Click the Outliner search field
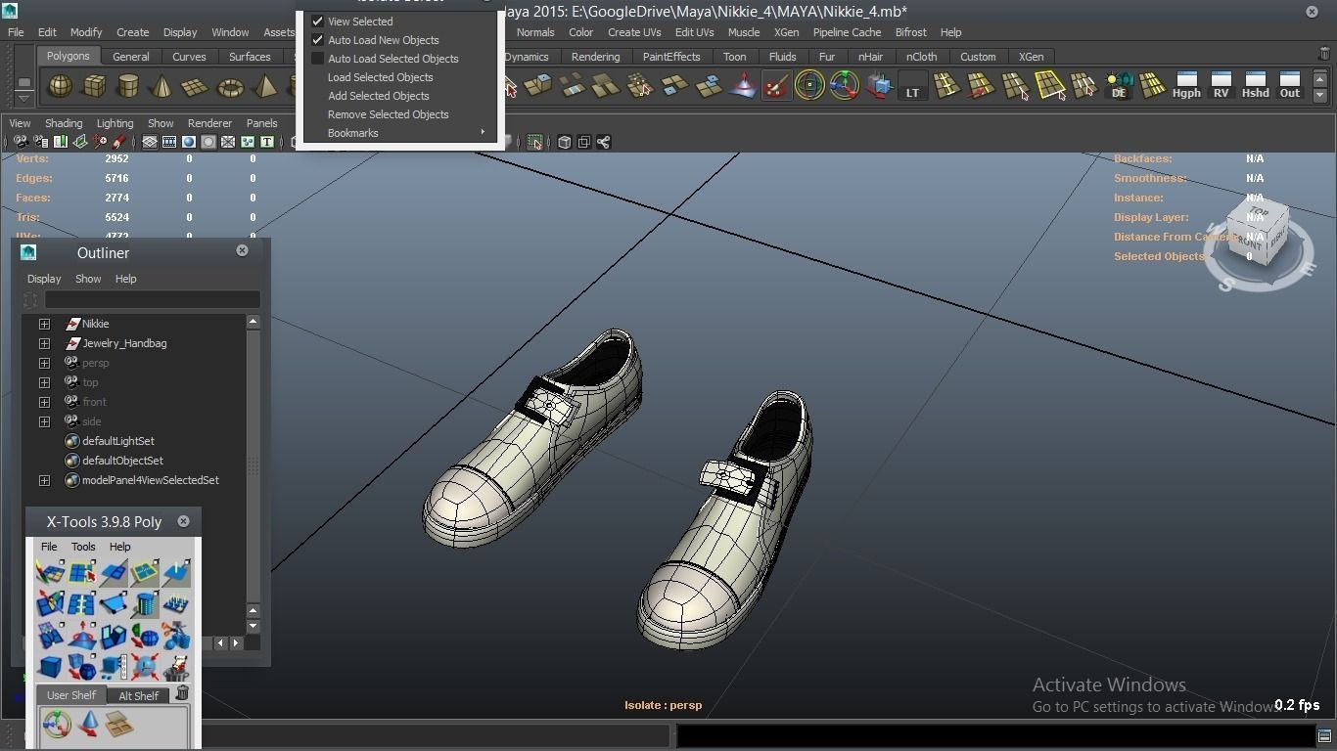 click(153, 300)
